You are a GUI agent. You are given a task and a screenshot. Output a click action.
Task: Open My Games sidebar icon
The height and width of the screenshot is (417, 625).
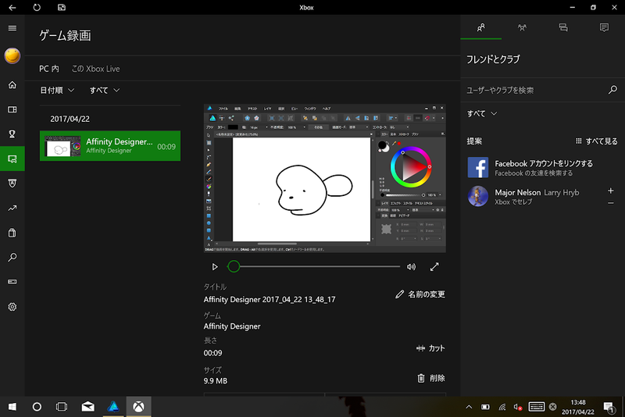pyautogui.click(x=12, y=109)
